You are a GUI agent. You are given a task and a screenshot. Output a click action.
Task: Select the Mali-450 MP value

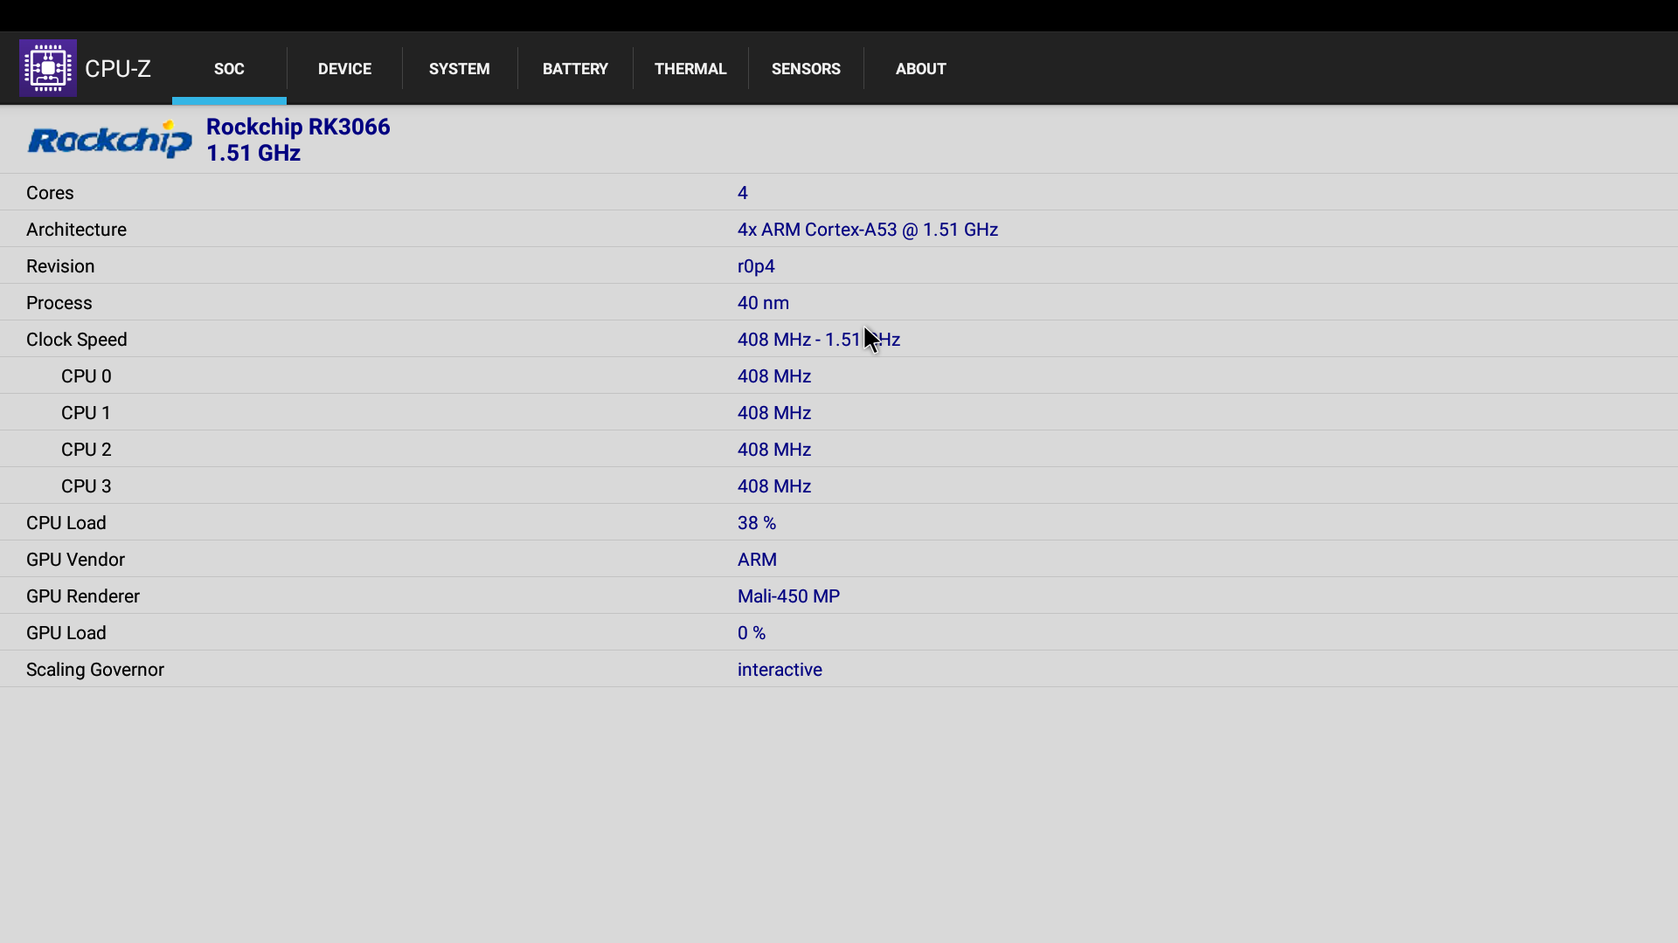(788, 596)
